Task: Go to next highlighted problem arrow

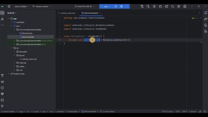Action: click(201, 18)
